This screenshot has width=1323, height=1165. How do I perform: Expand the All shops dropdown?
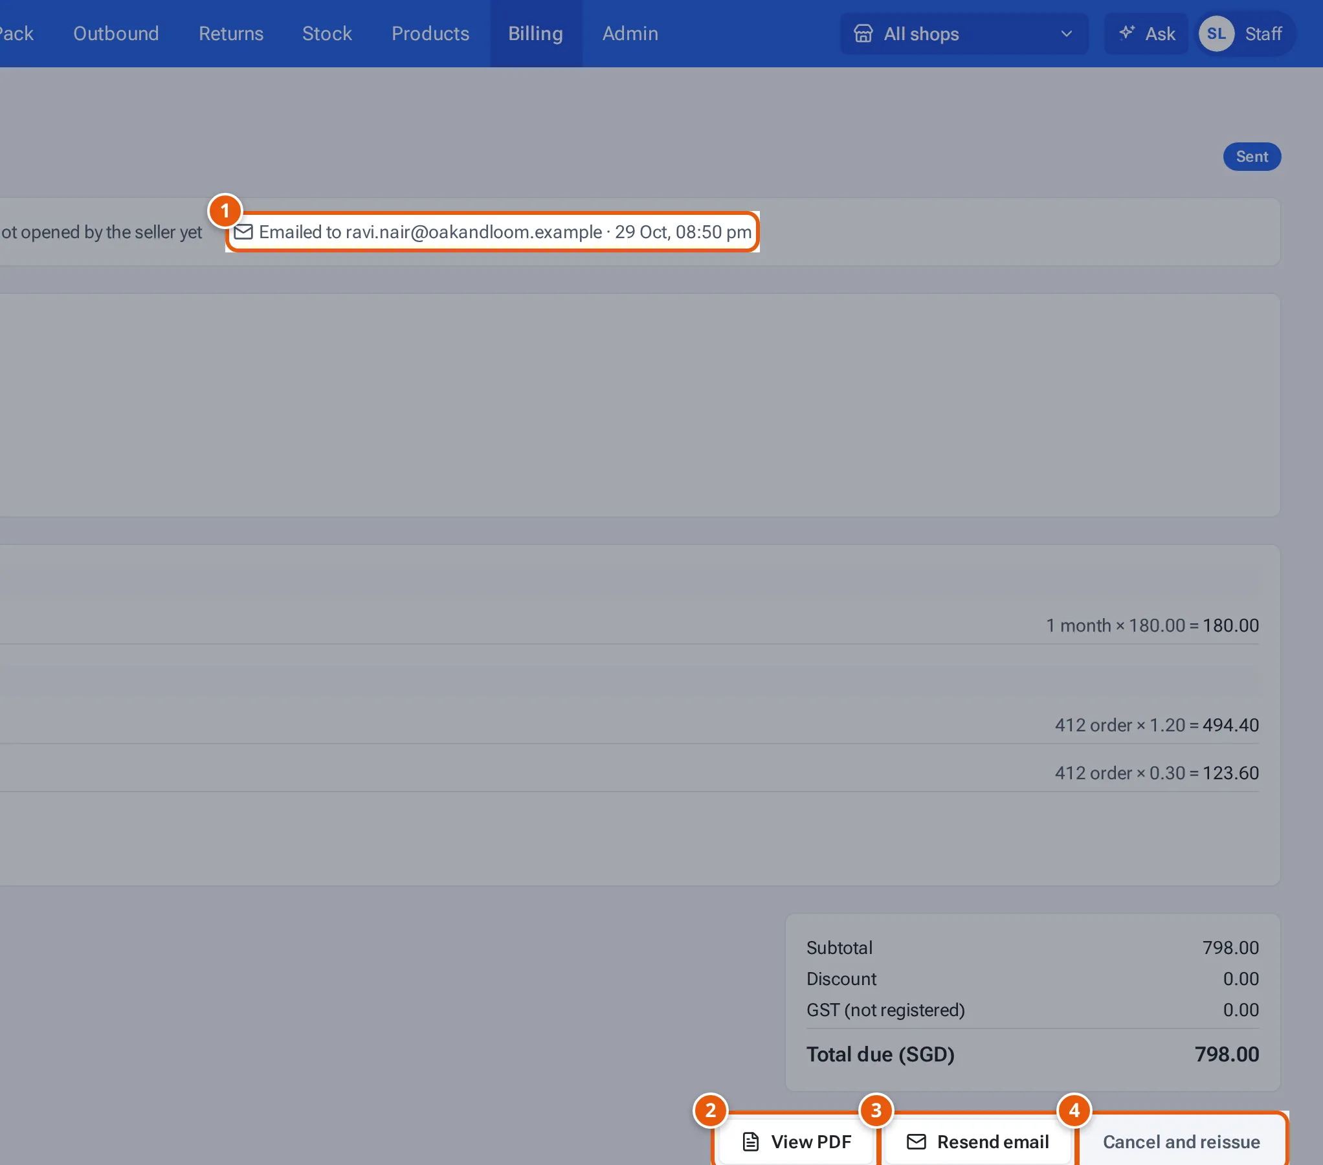point(964,34)
